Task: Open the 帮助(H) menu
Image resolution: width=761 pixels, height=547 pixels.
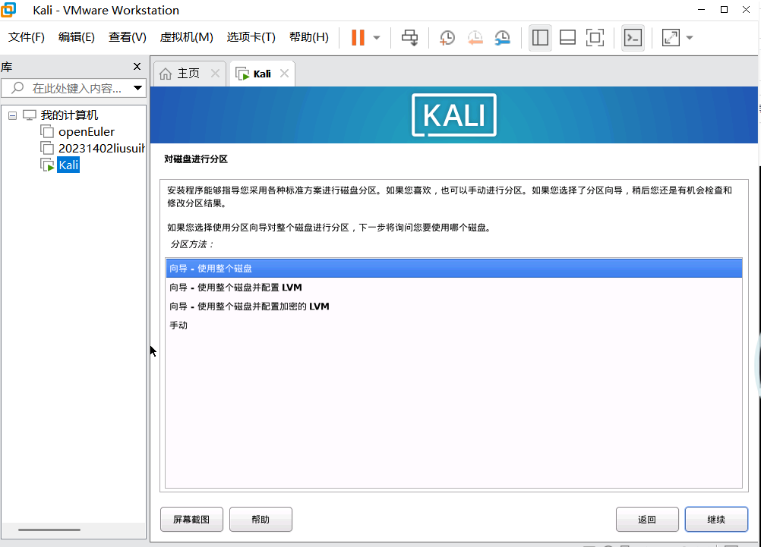Action: pos(308,37)
